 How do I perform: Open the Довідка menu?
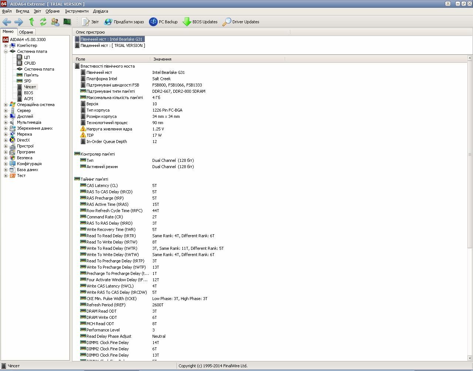pos(101,11)
